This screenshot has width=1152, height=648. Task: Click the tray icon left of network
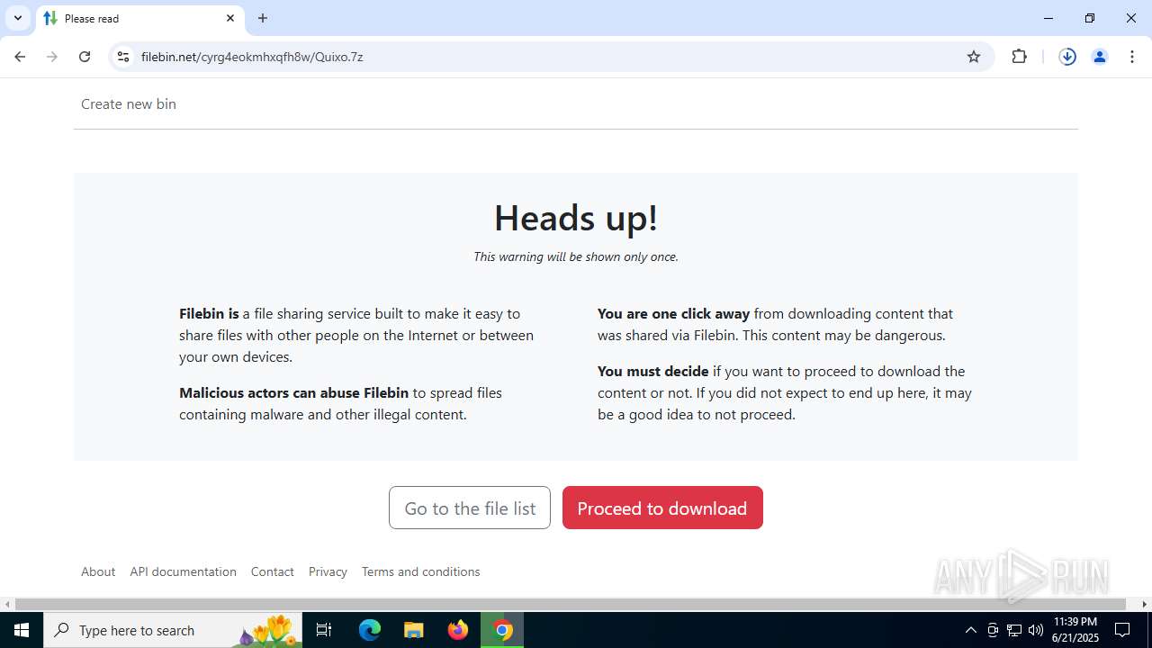993,630
